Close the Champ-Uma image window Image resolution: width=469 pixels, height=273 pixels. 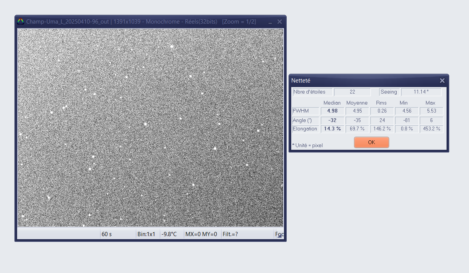click(x=279, y=22)
